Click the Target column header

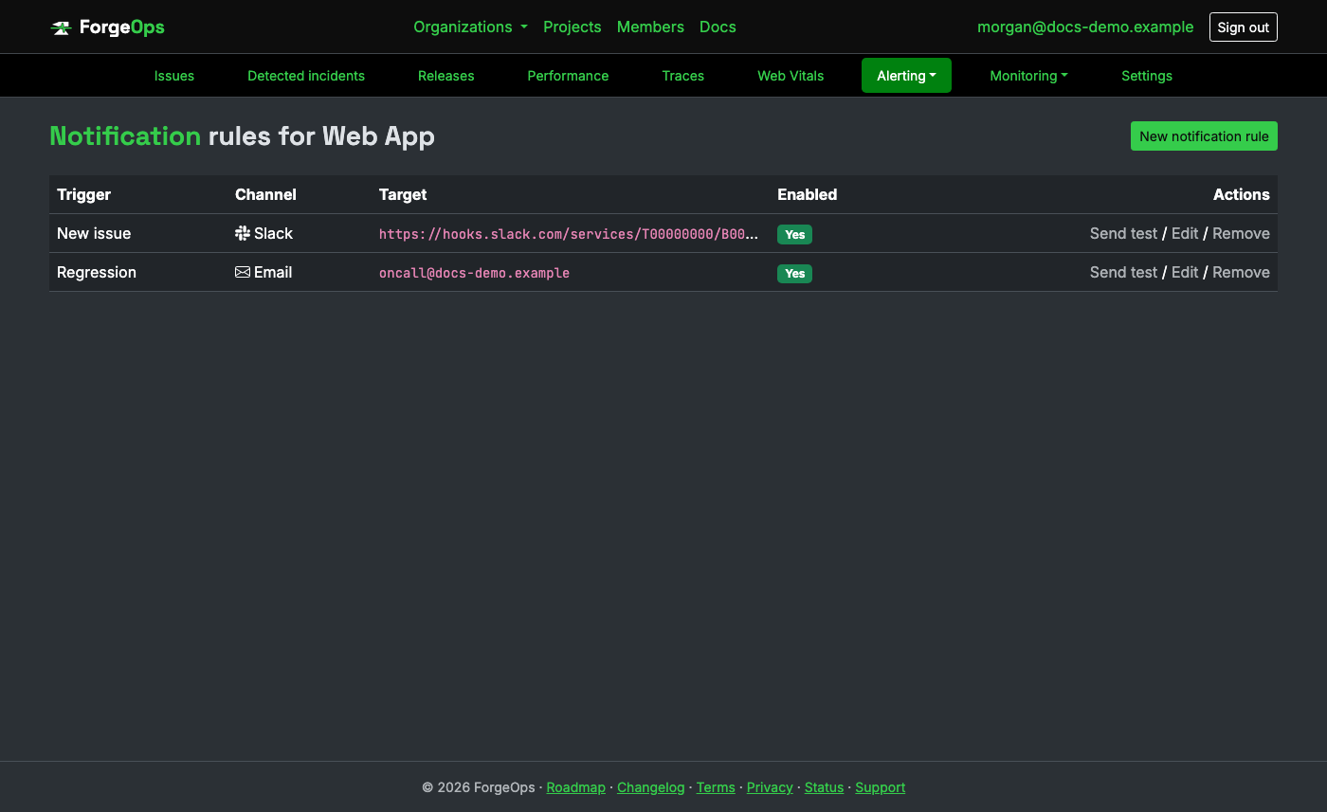tap(403, 194)
